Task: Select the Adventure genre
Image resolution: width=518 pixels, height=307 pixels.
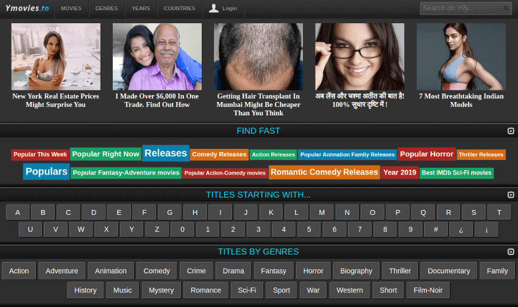Action: pos(62,271)
